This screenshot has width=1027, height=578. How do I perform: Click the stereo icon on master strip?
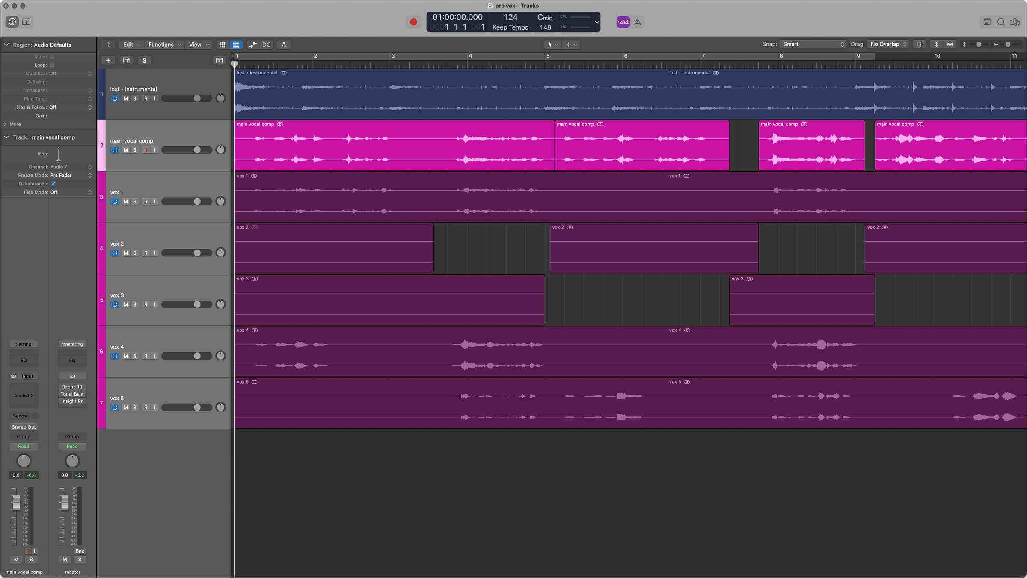click(x=72, y=376)
